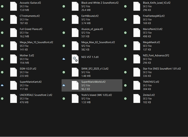Click the file name 'FinalFantasyMQ.sf2'
Image resolution: width=188 pixels, height=137 pixels.
tap(154, 16)
